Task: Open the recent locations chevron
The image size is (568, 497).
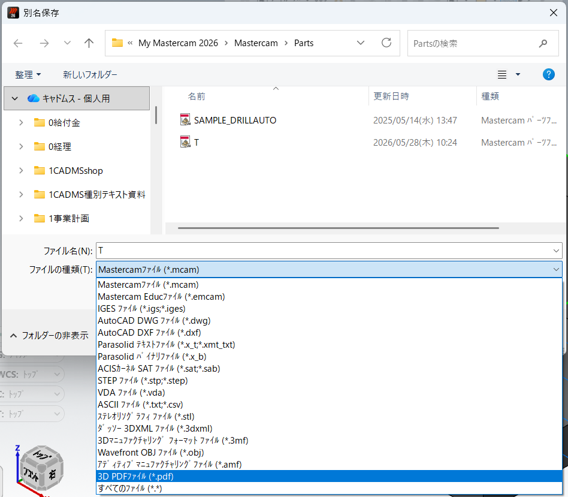Action: (67, 43)
